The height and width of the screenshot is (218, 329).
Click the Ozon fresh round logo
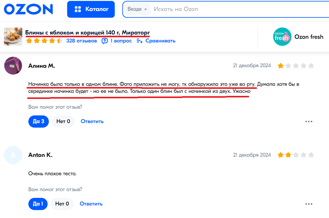pyautogui.click(x=282, y=37)
